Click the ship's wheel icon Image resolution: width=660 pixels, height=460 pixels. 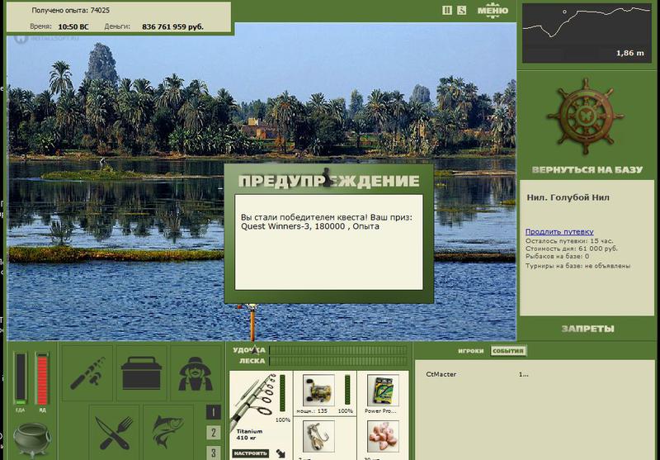coord(586,116)
